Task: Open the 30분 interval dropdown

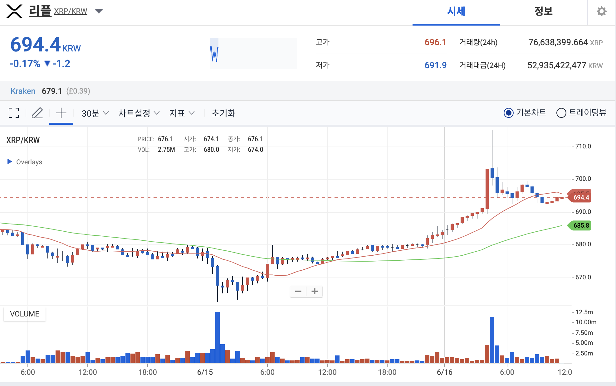Action: [95, 113]
